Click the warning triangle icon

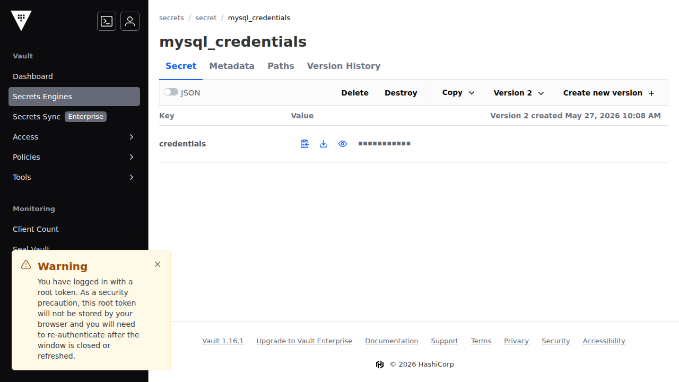26,264
